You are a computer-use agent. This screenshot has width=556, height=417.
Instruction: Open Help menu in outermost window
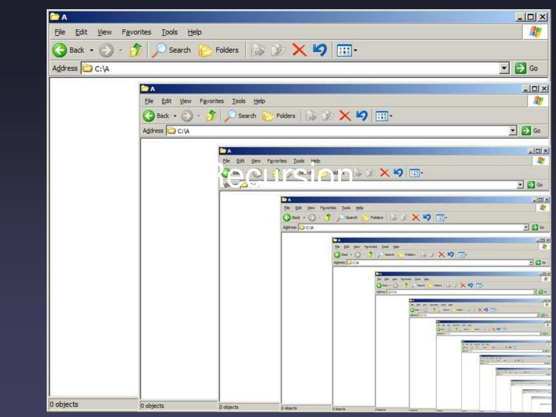coord(195,32)
